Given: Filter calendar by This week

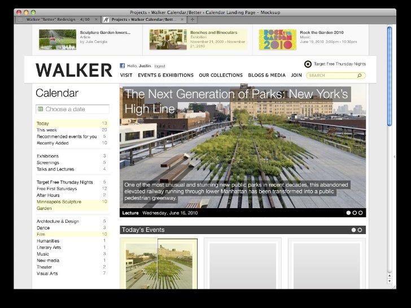Looking at the screenshot, I should (x=72, y=130).
